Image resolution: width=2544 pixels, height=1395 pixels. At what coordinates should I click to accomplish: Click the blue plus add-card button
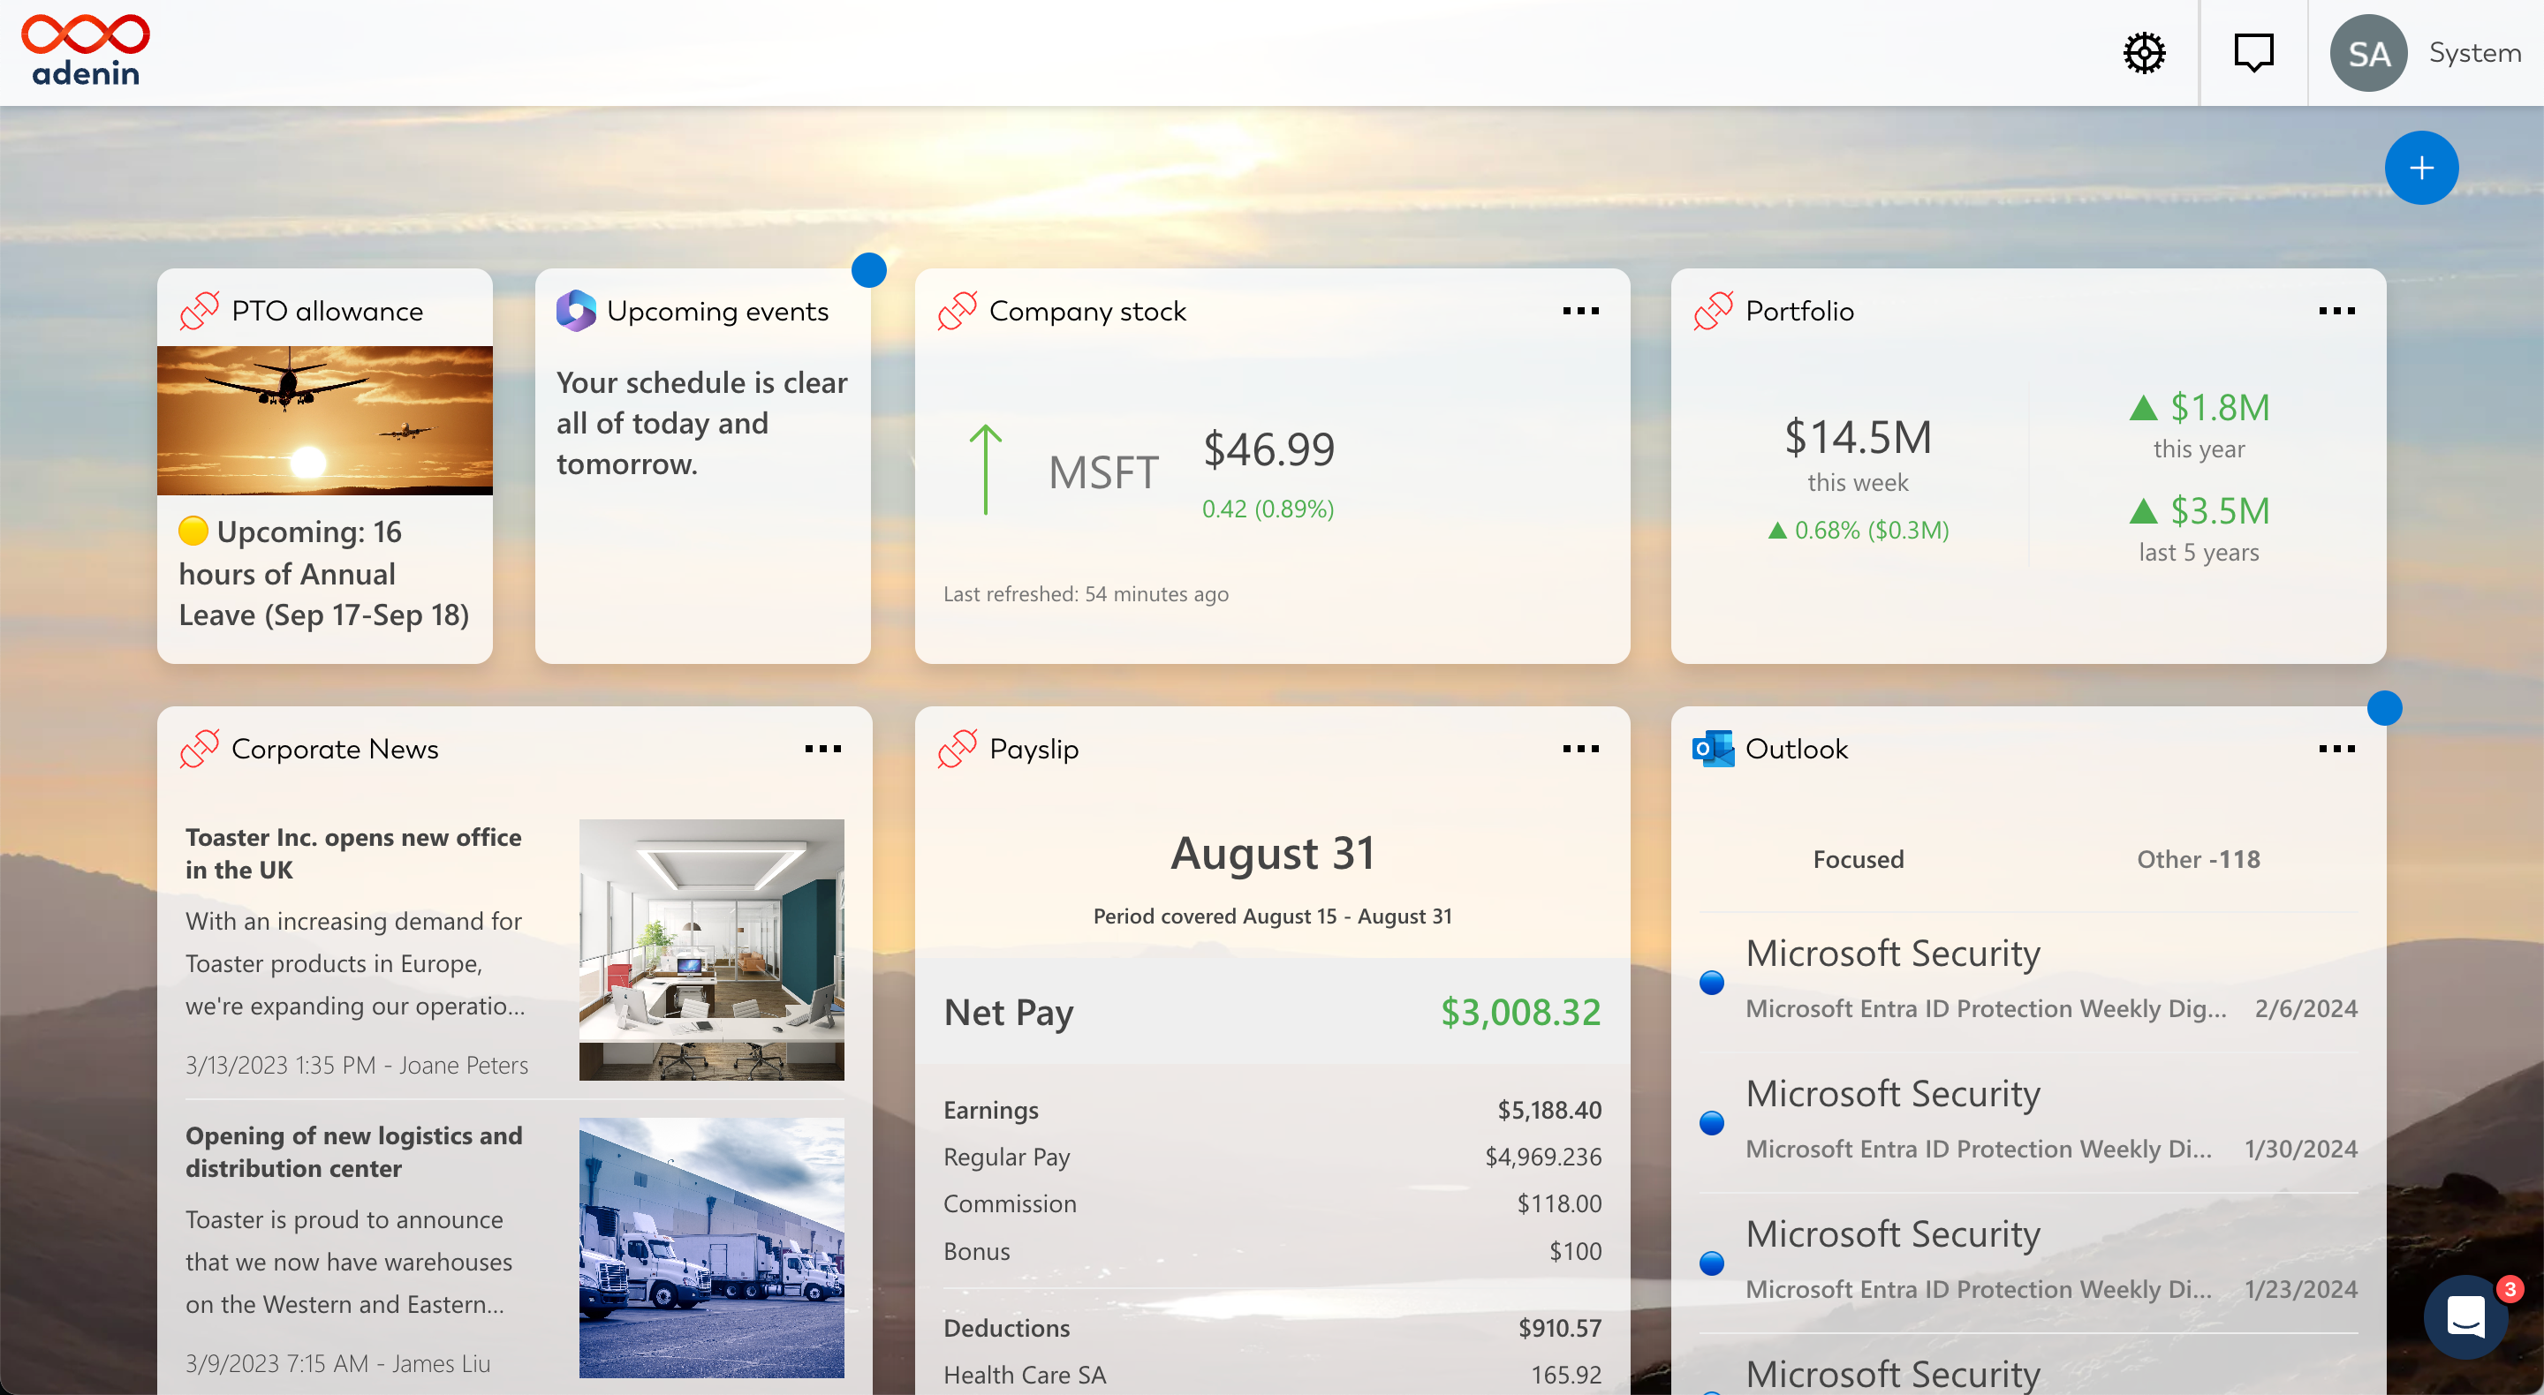[2420, 168]
